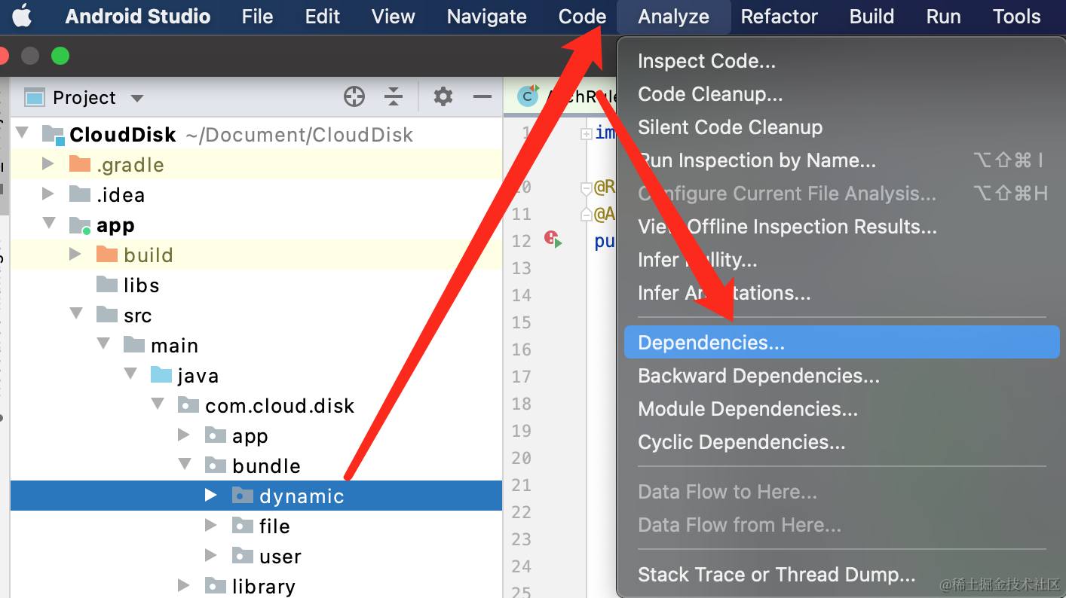Click the locate/scroll from source target icon
The height and width of the screenshot is (598, 1066).
[354, 96]
